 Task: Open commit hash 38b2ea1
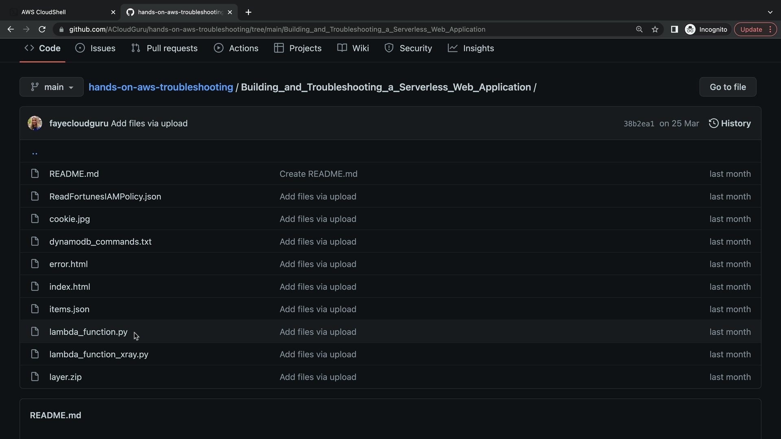[639, 124]
